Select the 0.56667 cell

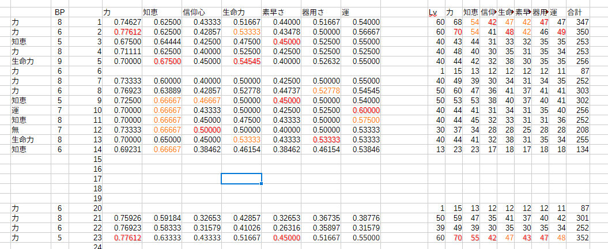point(361,32)
